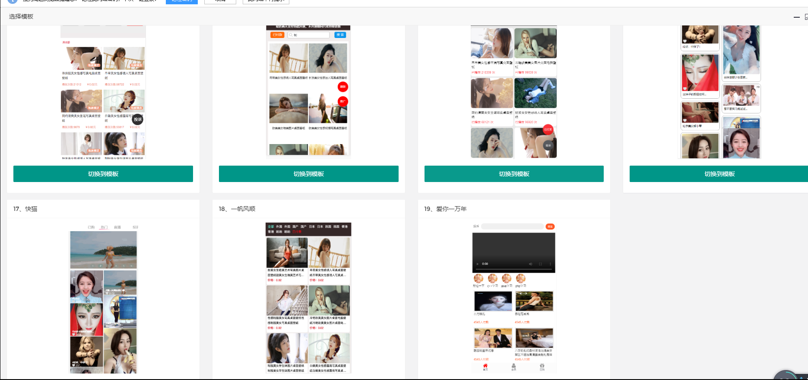Screen dimensions: 808x380
Task: Click the 切换到模板 button above 18、一帆风顺
Action: (x=308, y=174)
